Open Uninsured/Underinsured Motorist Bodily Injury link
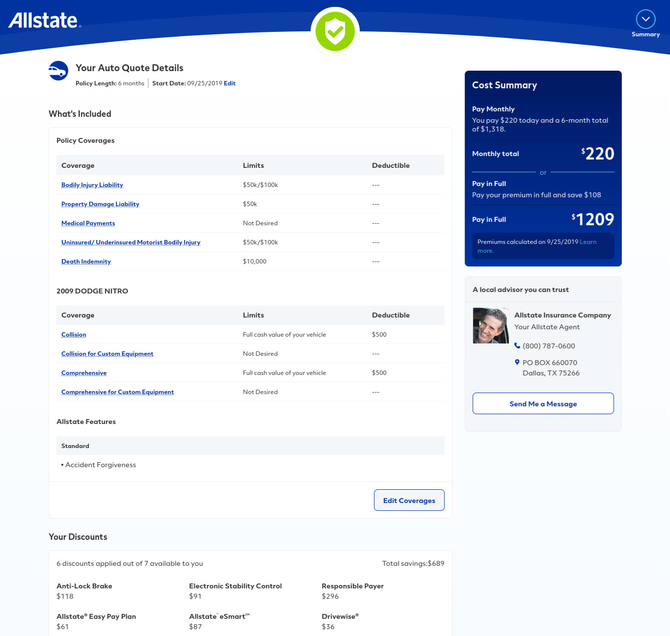This screenshot has height=636, width=670. (131, 242)
